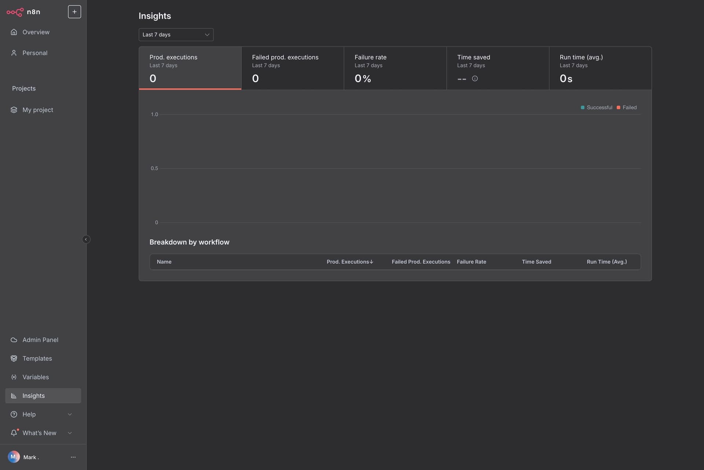The height and width of the screenshot is (470, 704).
Task: Select the Prod. executions tab
Action: pyautogui.click(x=190, y=68)
